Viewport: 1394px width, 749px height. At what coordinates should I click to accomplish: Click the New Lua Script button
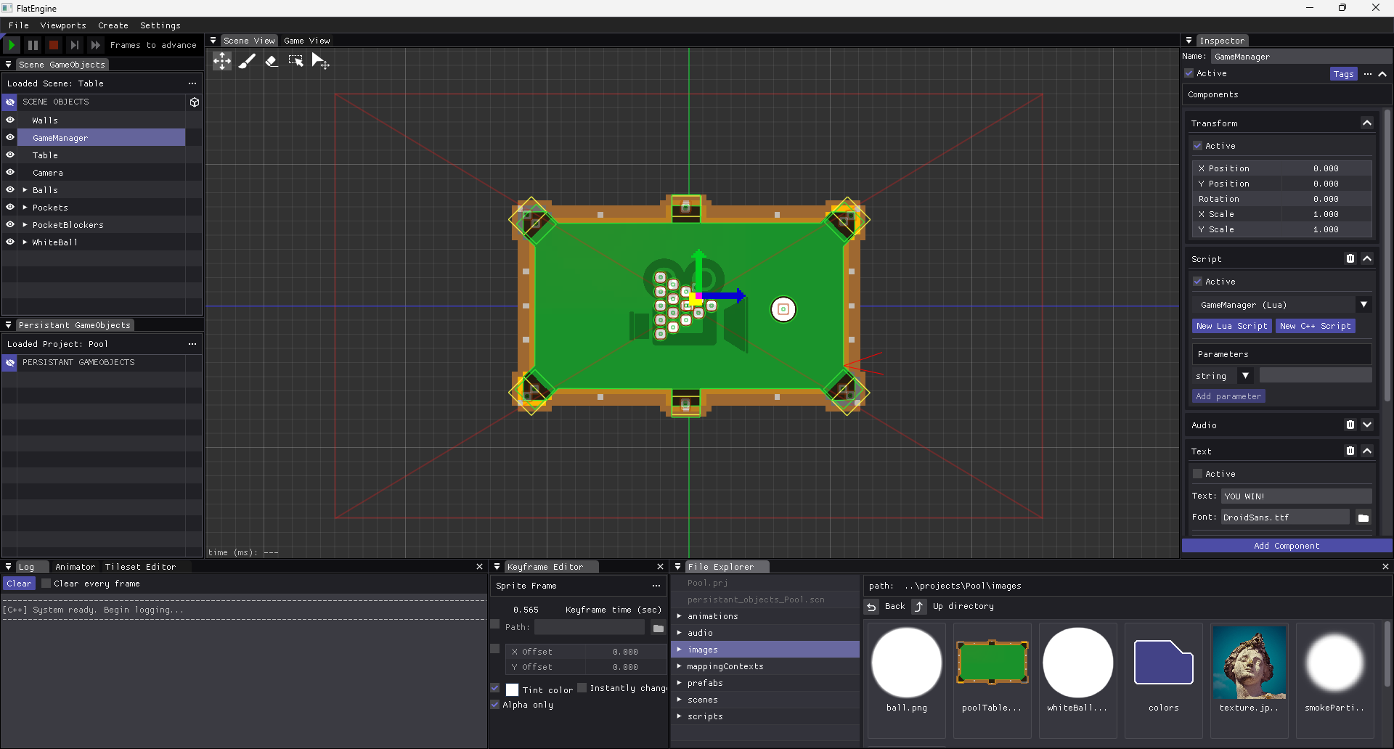click(x=1231, y=327)
